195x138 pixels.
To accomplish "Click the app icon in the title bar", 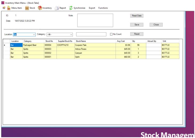I will [2, 3].
